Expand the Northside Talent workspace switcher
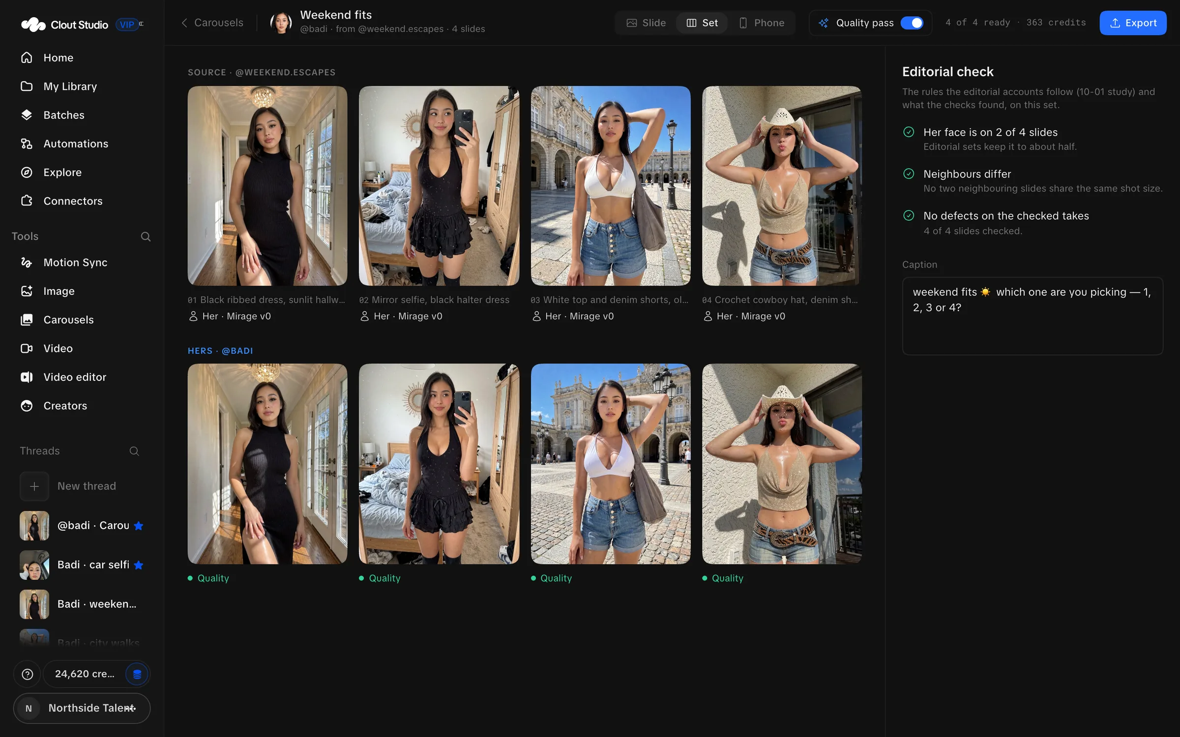This screenshot has width=1180, height=737. (82, 709)
